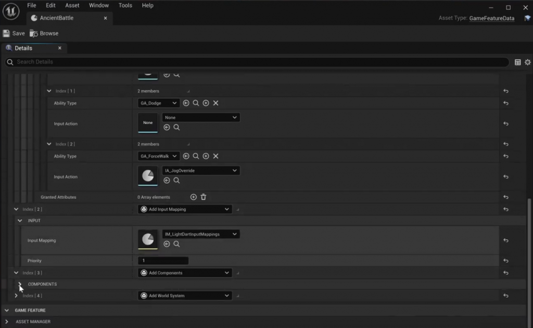Image resolution: width=533 pixels, height=328 pixels.
Task: Open the Details panel settings gear
Action: click(527, 62)
